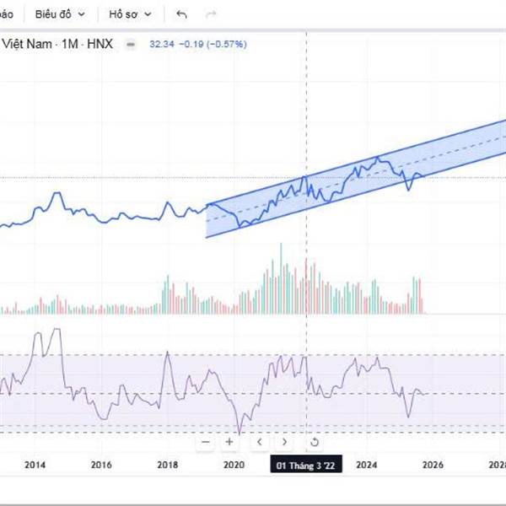Zoom out chart with minus button
The image size is (506, 506).
pos(206,442)
